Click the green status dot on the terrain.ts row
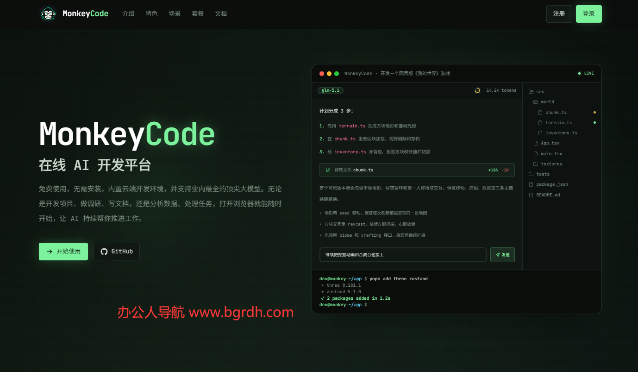Image resolution: width=638 pixels, height=372 pixels. point(594,122)
